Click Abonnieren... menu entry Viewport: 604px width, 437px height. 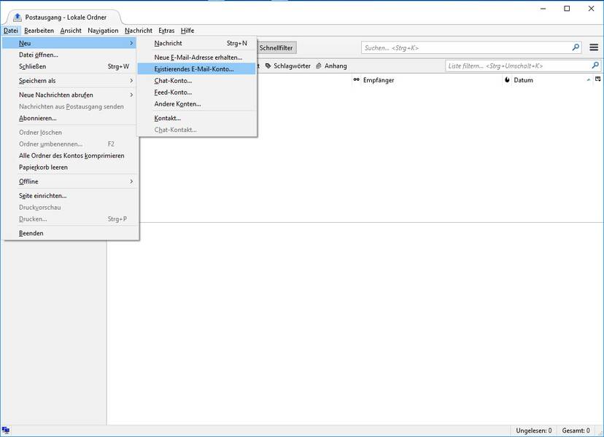pyautogui.click(x=69, y=118)
